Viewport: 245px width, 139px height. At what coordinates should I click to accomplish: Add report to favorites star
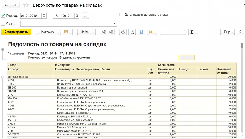[26, 5]
